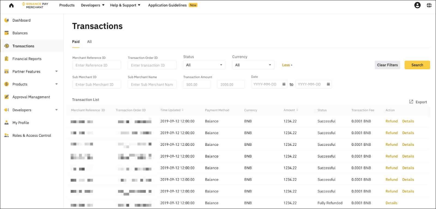
Task: Sort by Time Updated column arrows
Action: pyautogui.click(x=183, y=110)
